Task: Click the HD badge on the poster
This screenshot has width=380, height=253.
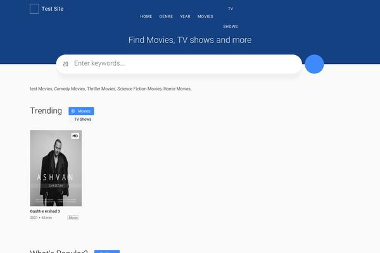Action: (x=75, y=136)
